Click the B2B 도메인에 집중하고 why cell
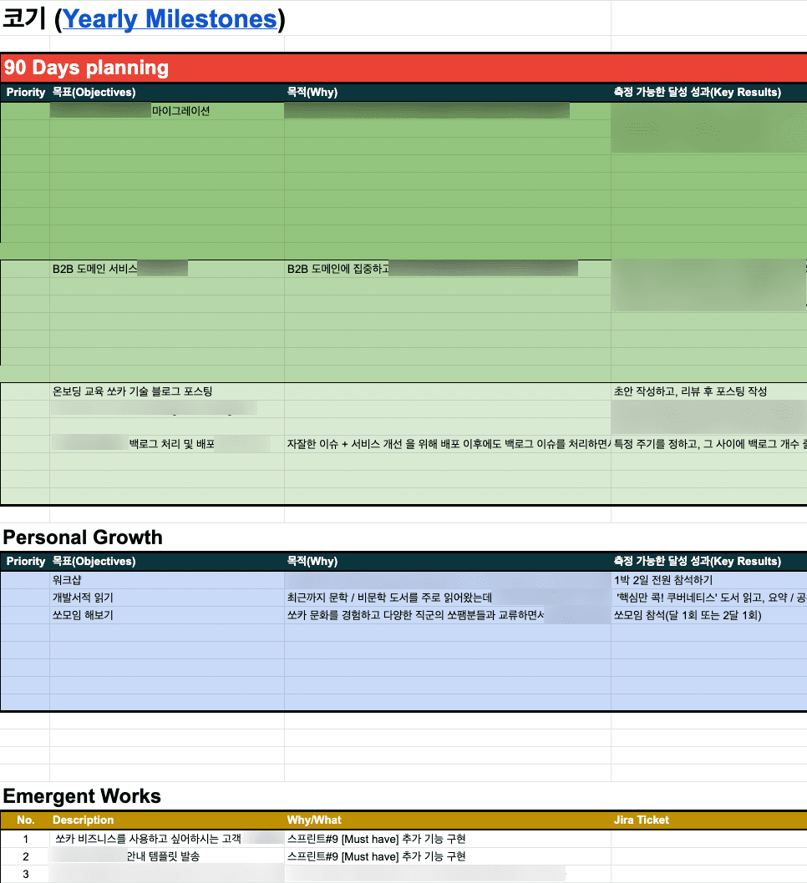The width and height of the screenshot is (807, 883). (x=448, y=269)
